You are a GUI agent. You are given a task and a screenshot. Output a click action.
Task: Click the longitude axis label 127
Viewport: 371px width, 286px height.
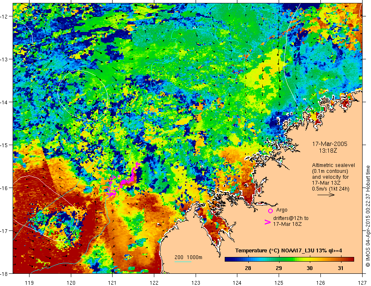click(362, 283)
